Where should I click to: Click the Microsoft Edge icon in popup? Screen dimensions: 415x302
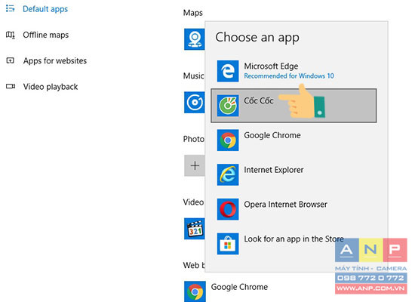point(228,71)
